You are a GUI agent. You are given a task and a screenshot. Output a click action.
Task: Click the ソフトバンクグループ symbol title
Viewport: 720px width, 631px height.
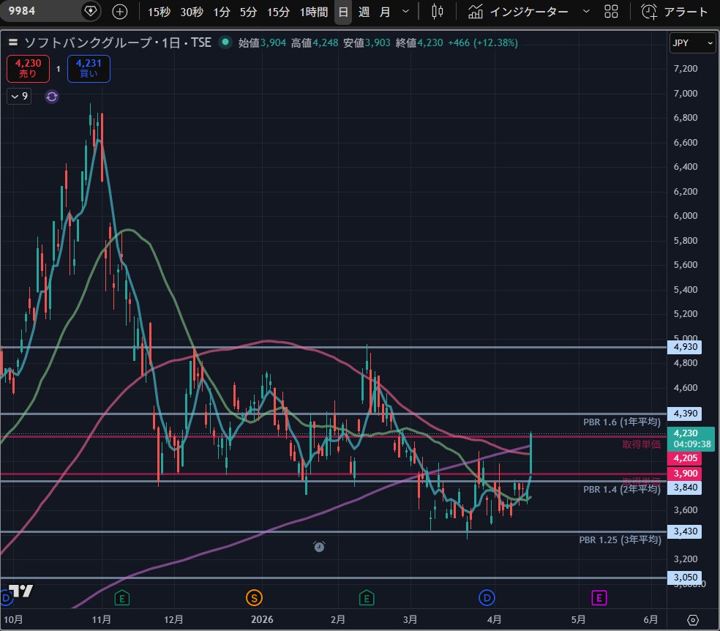(x=88, y=42)
